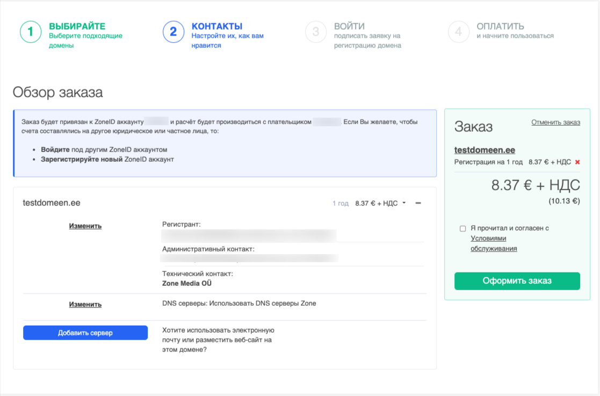Click Изменить next to DNS серверы
This screenshot has height=396, width=600.
(x=85, y=304)
